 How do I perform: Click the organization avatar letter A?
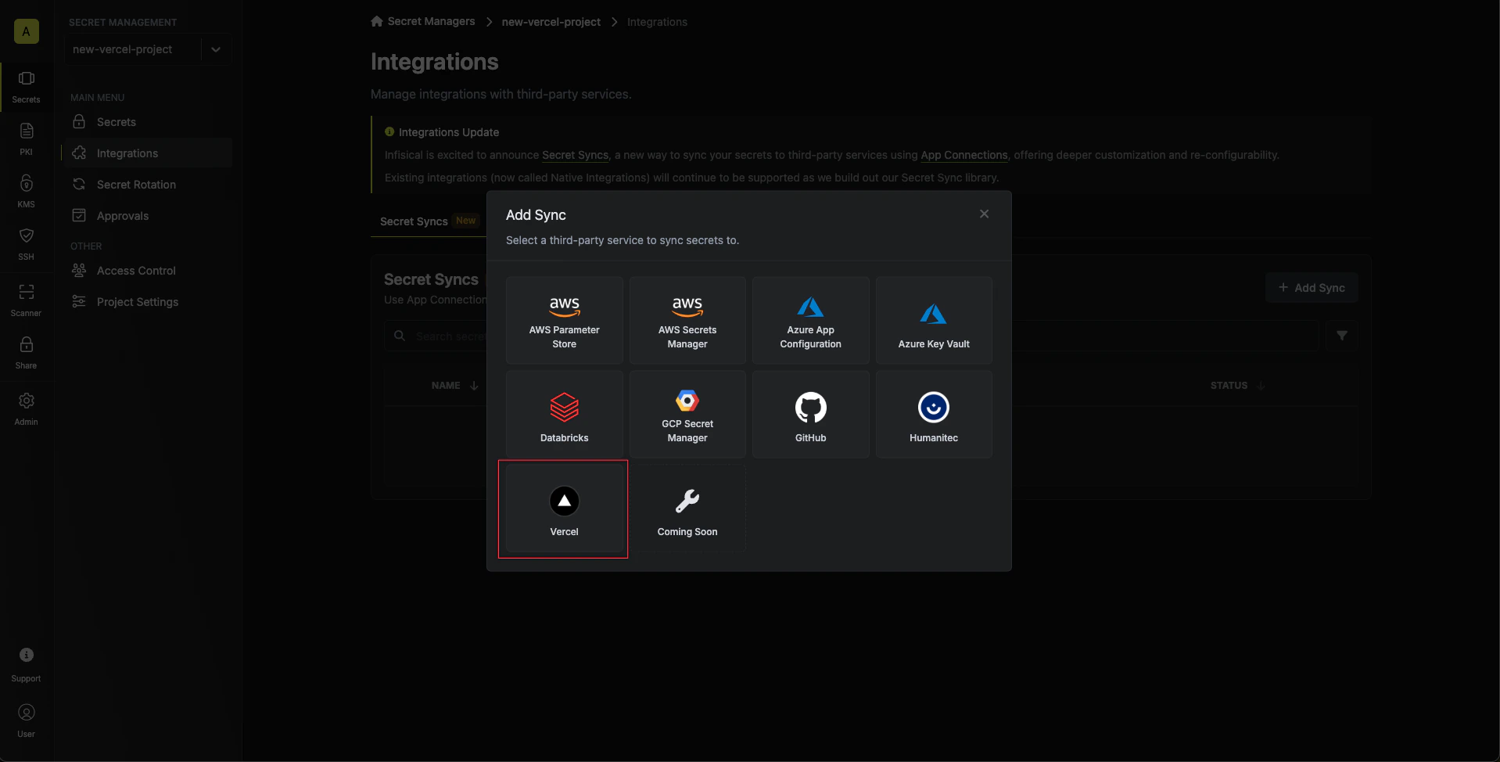pos(27,31)
